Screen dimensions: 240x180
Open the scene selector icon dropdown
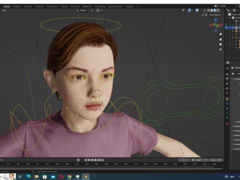tap(216, 6)
